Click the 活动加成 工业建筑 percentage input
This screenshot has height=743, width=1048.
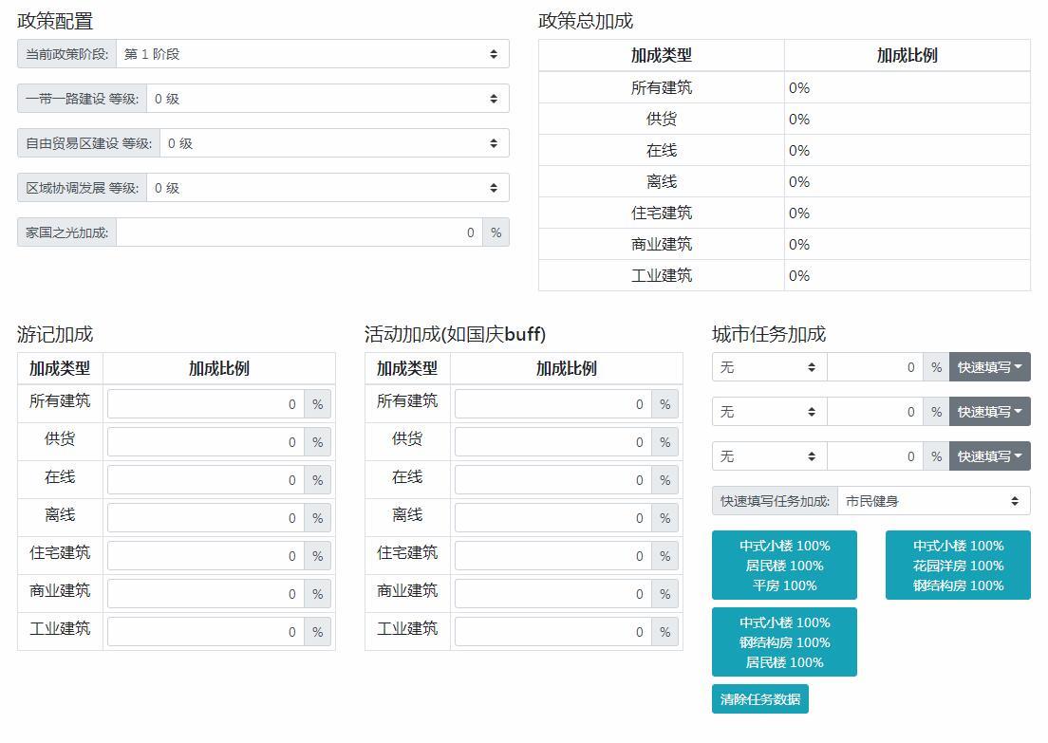(x=553, y=632)
